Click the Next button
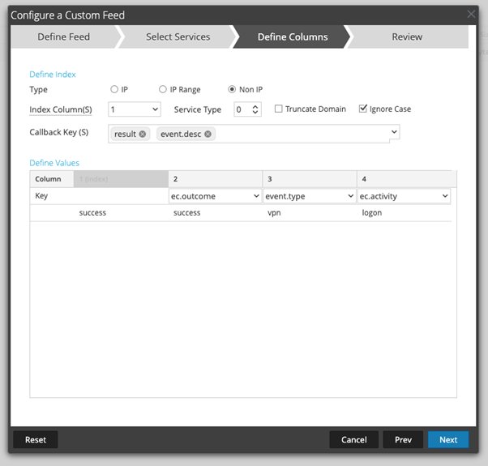Image resolution: width=488 pixels, height=466 pixels. [x=448, y=440]
